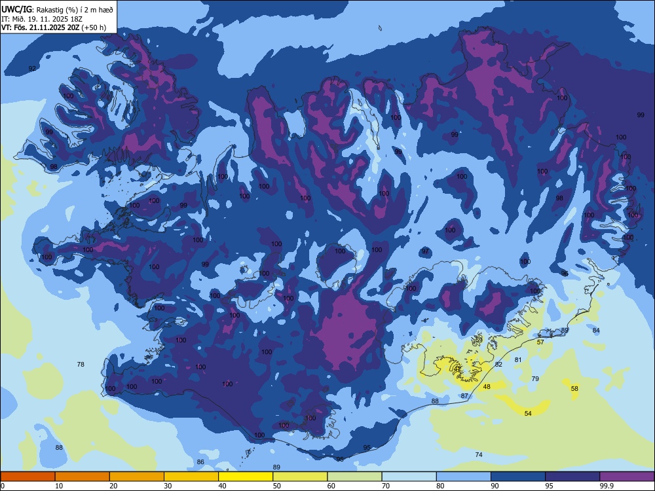This screenshot has height=491, width=655.
Task: Click the map value 58 offshore southeast
Action: pyautogui.click(x=575, y=389)
